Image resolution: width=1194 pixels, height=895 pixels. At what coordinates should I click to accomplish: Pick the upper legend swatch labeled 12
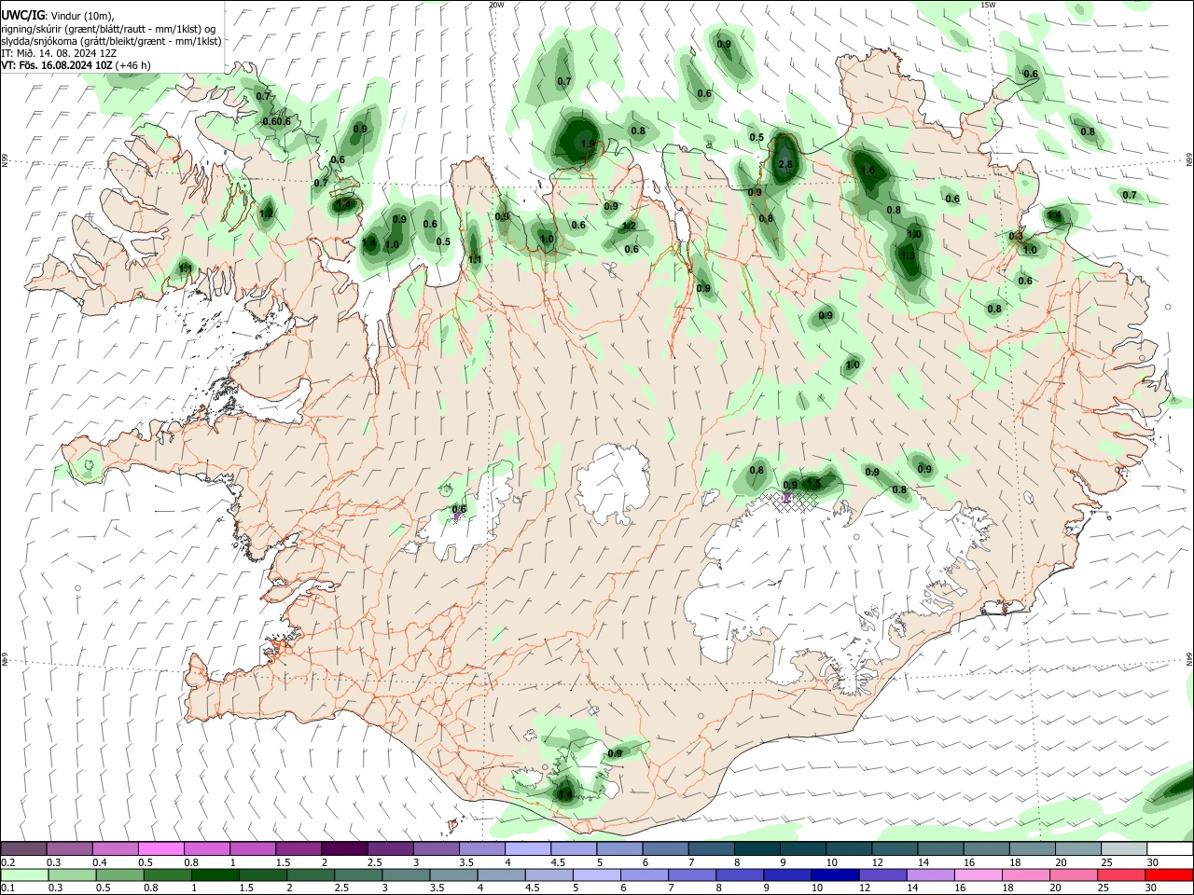click(x=895, y=848)
